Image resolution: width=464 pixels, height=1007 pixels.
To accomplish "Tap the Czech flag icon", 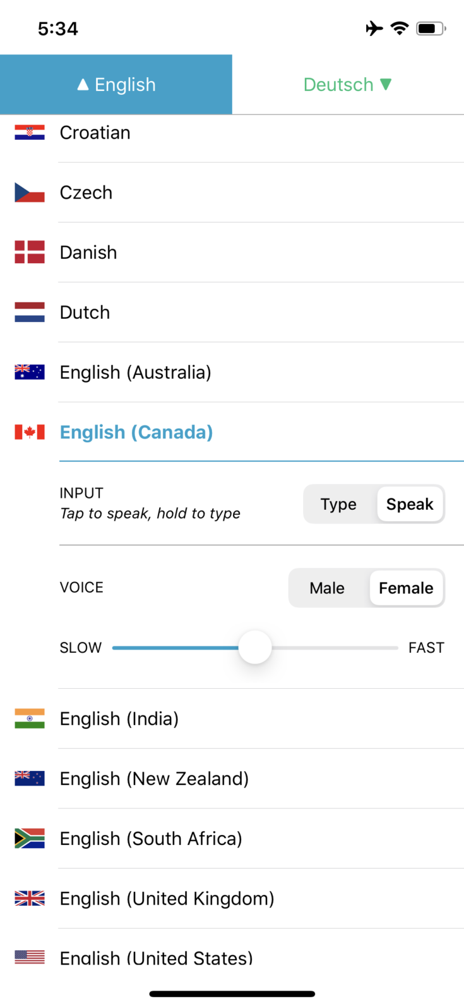I will pos(30,192).
